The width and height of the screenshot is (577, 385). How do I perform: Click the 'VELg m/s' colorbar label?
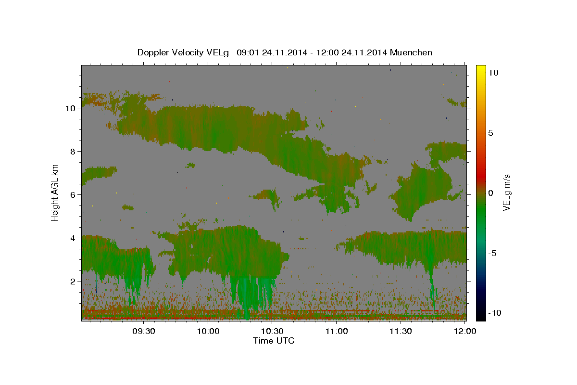[506, 192]
